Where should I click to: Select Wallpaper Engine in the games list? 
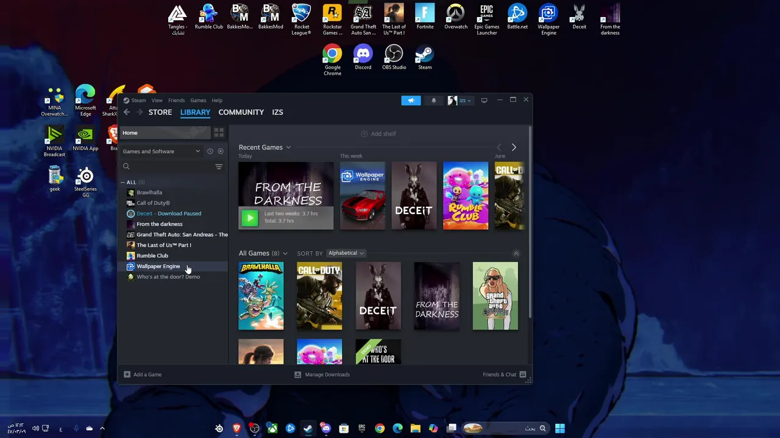tap(173, 266)
